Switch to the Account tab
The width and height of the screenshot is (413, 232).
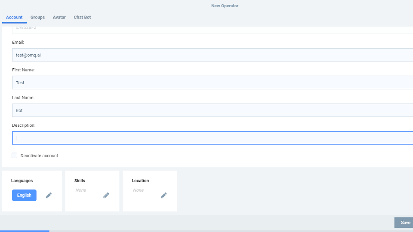pyautogui.click(x=14, y=17)
